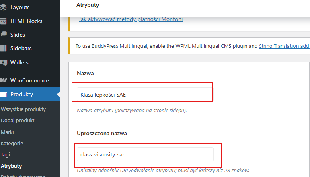Open the Tagi submenu item
The width and height of the screenshot is (310, 177).
(x=5, y=154)
